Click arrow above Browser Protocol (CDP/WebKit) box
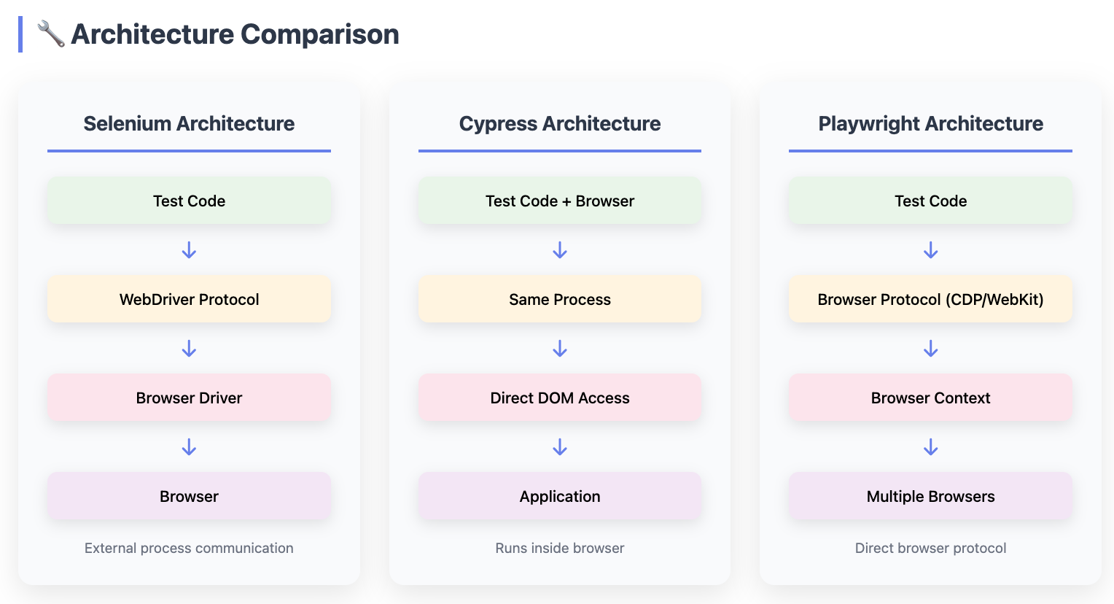Screen dimensions: 1114x604 coord(930,250)
